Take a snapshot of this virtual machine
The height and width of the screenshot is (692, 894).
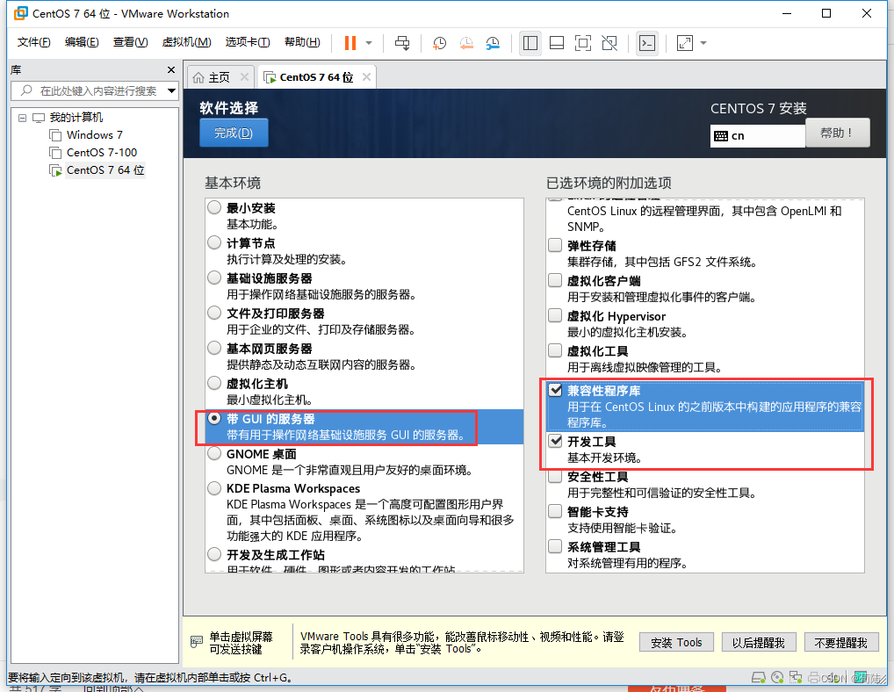(439, 43)
